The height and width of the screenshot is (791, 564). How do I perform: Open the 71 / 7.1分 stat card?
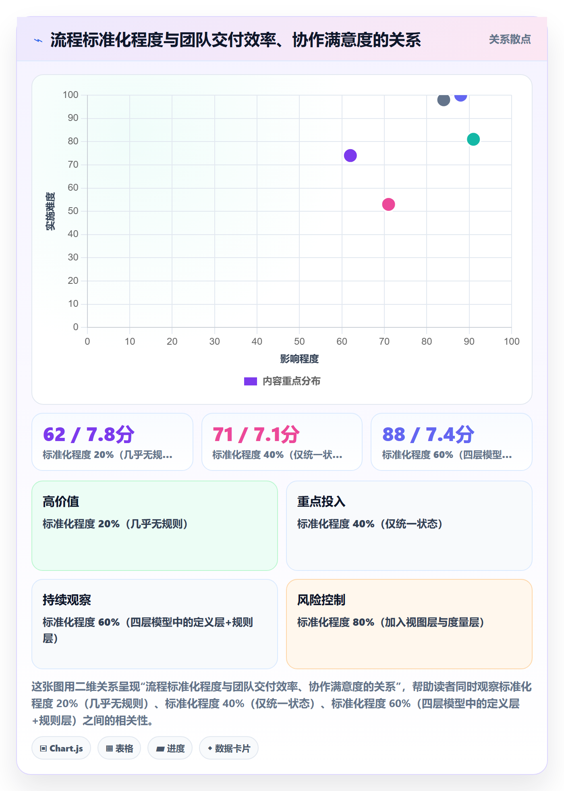point(282,442)
